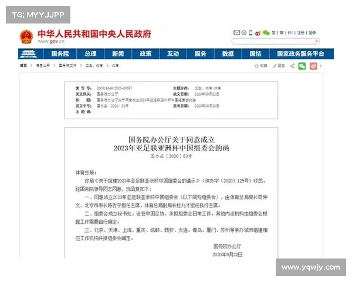The height and width of the screenshot is (282, 352).
Task: Click the star 收藏 favorite icon
Action: click(x=256, y=66)
